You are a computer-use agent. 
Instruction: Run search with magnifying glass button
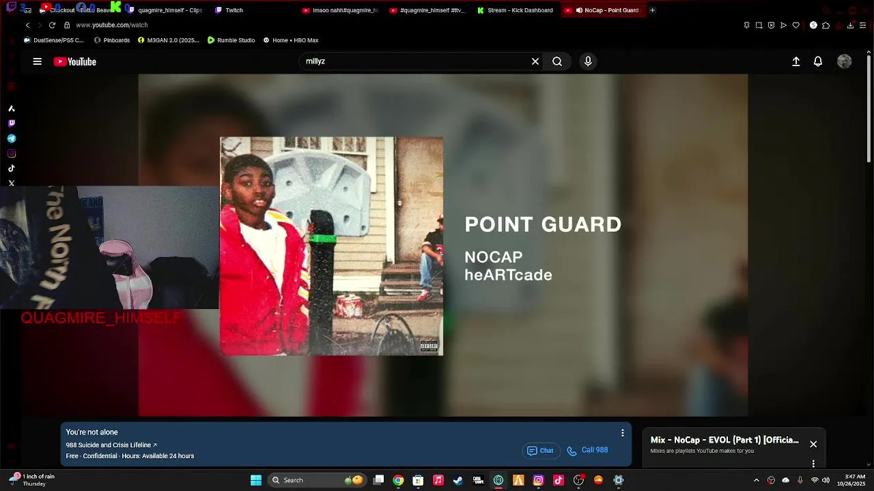point(557,61)
